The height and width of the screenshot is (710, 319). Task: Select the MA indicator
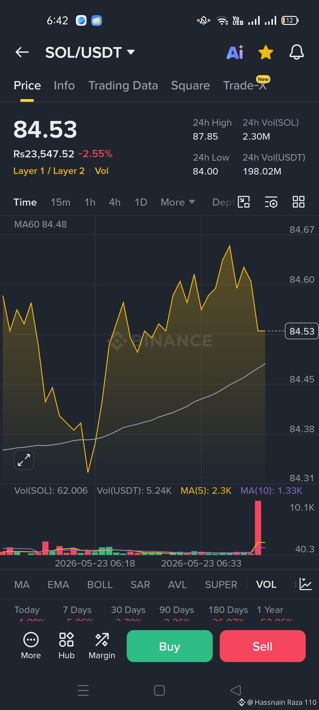click(x=22, y=585)
